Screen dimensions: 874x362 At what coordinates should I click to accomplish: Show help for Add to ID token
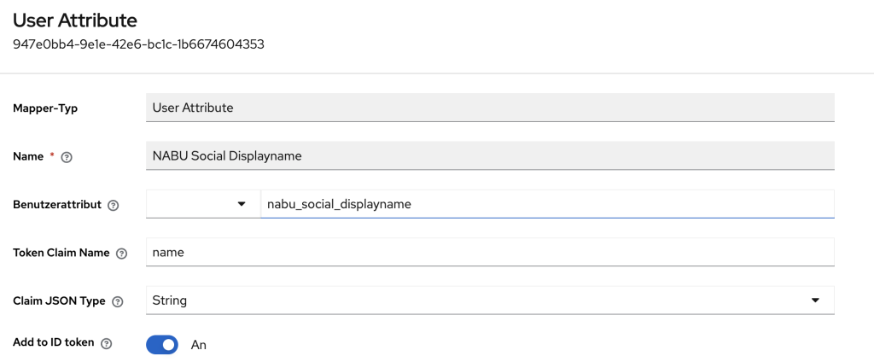(x=107, y=344)
